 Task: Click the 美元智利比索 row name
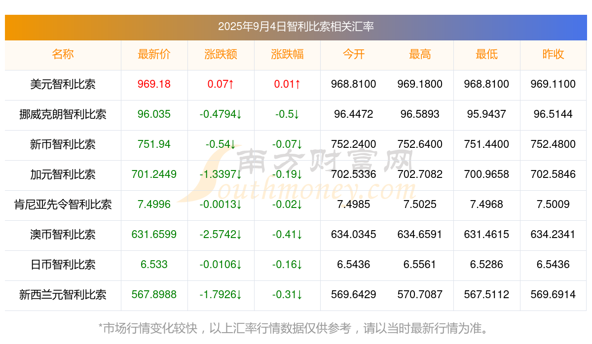pos(63,84)
